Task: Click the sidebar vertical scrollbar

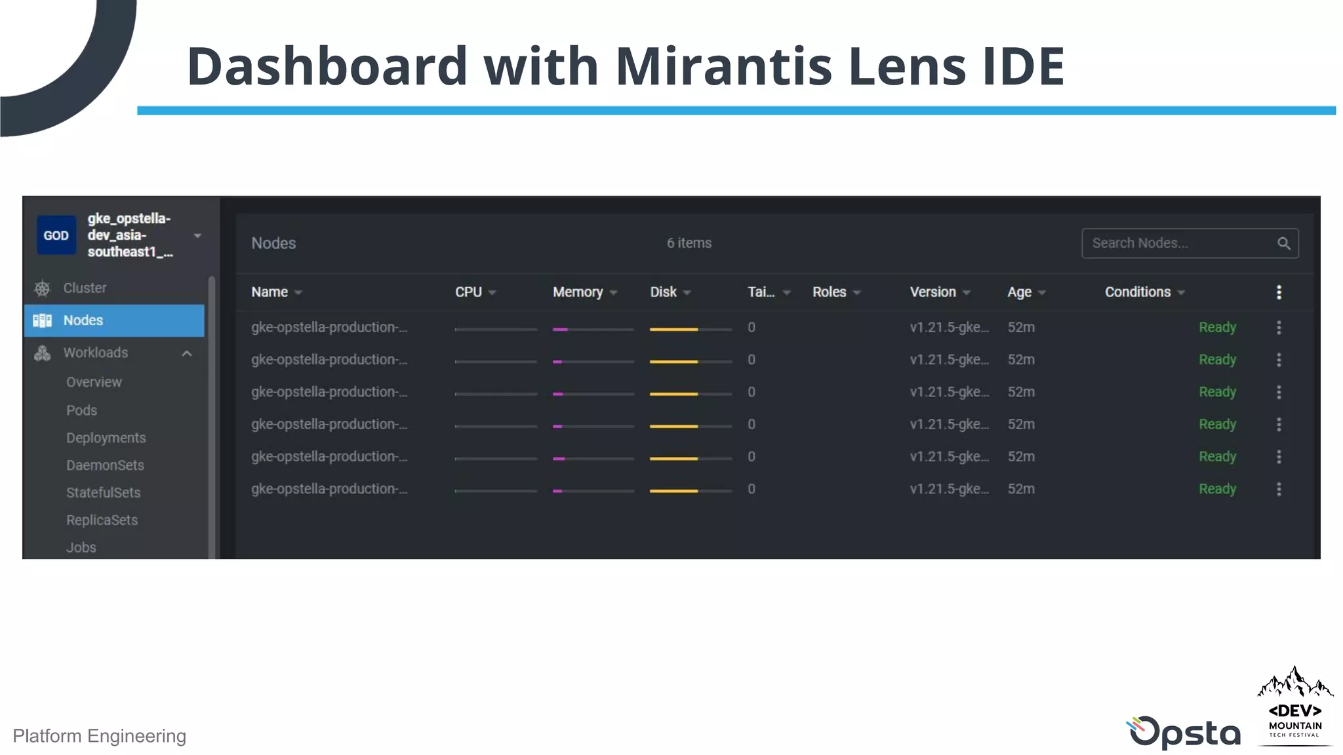Action: click(211, 417)
